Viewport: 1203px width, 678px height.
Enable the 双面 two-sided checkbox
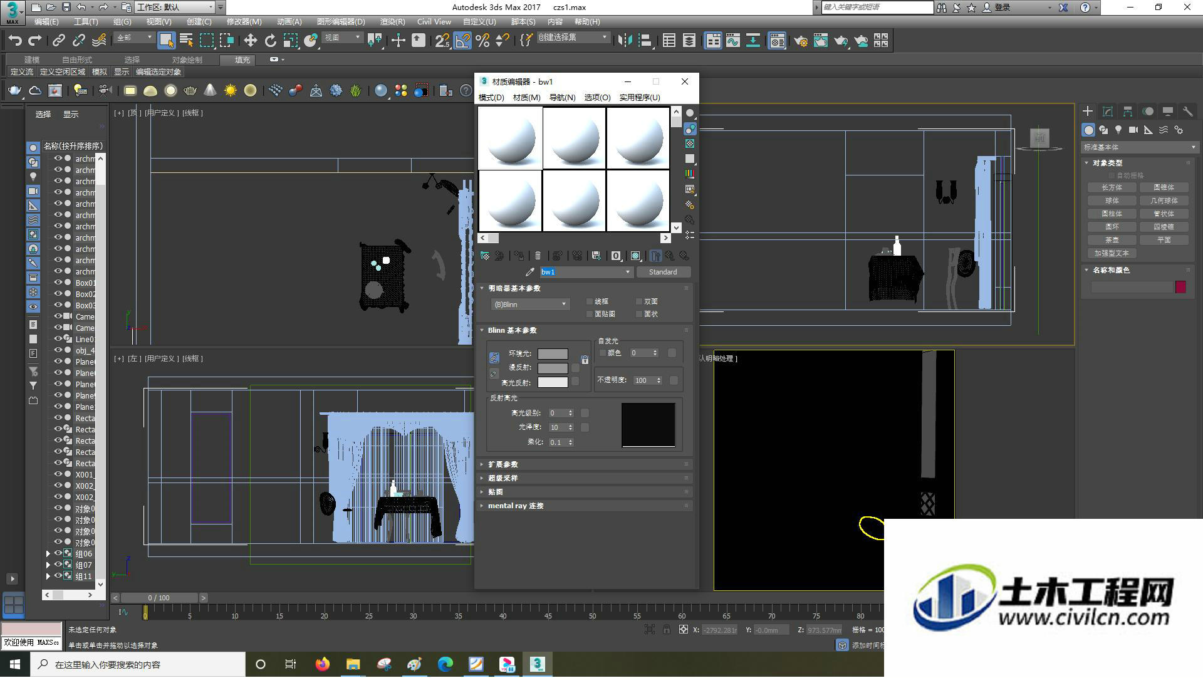[639, 301]
